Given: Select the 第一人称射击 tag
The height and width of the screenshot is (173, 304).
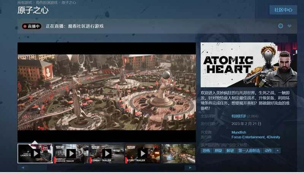Looking at the screenshot, I should coord(249,151).
